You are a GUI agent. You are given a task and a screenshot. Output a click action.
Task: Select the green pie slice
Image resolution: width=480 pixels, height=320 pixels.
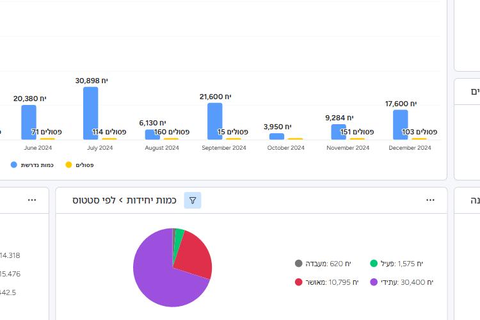(179, 234)
